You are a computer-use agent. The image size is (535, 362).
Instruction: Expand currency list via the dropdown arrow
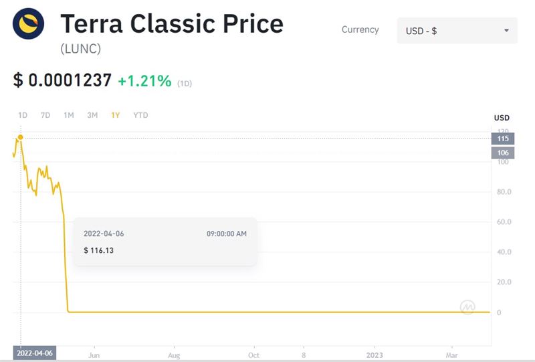(x=507, y=30)
